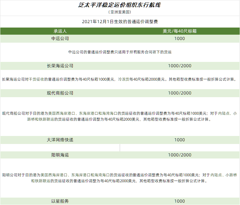Click the 1000 value for 大洋网络快递
The image size is (240, 205).
tap(180, 140)
